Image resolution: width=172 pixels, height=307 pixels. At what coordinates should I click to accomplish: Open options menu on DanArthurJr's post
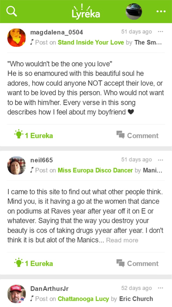160,288
